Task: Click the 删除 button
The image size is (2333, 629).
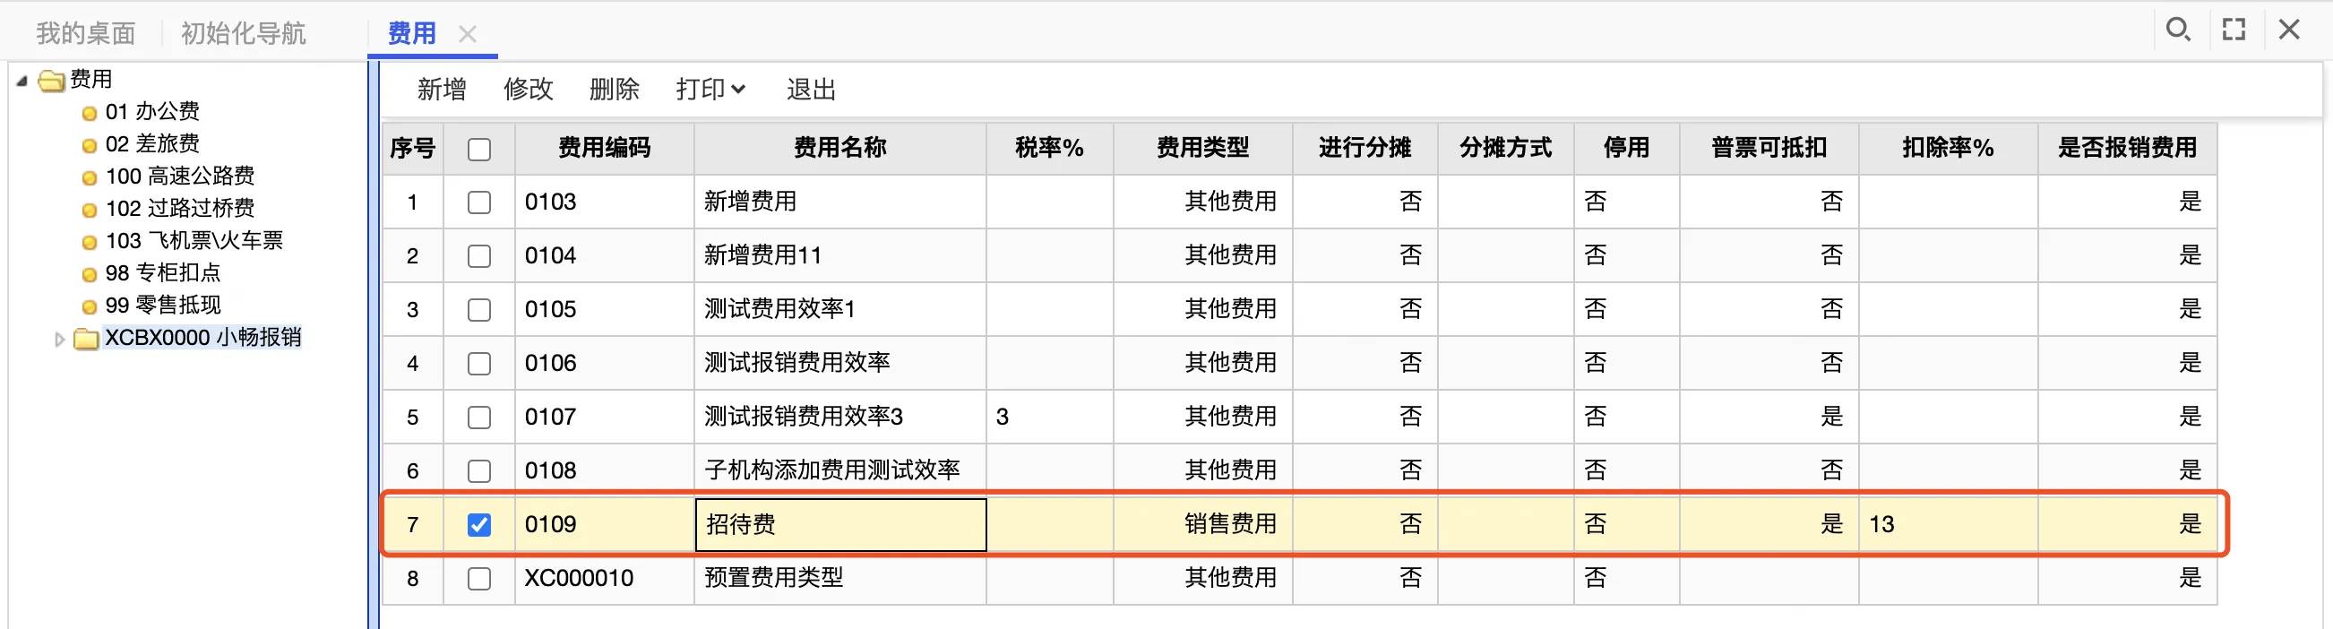Action: (x=614, y=89)
